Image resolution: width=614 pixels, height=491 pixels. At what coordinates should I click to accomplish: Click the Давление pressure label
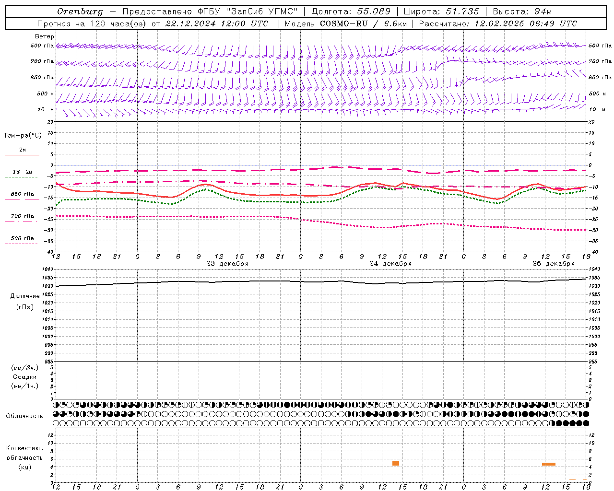(x=25, y=296)
